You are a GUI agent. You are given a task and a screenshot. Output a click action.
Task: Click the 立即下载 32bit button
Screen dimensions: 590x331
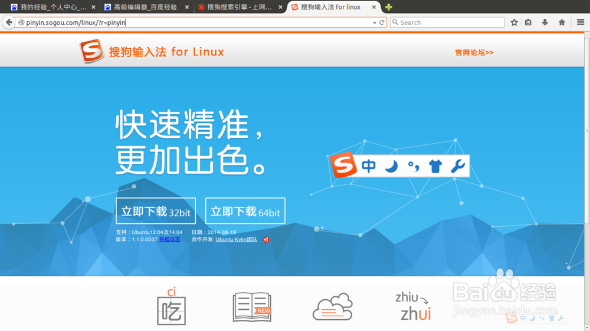(x=156, y=211)
